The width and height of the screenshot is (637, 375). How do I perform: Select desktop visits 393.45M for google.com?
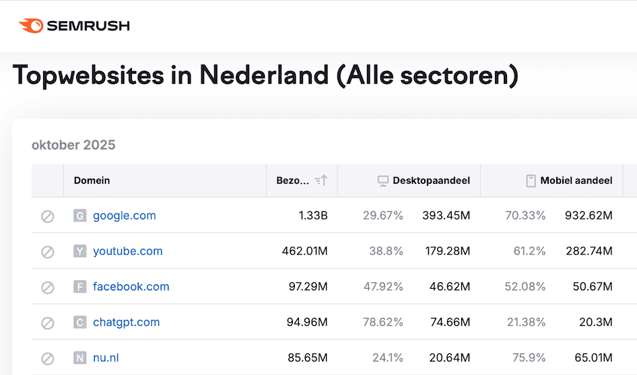pyautogui.click(x=446, y=215)
